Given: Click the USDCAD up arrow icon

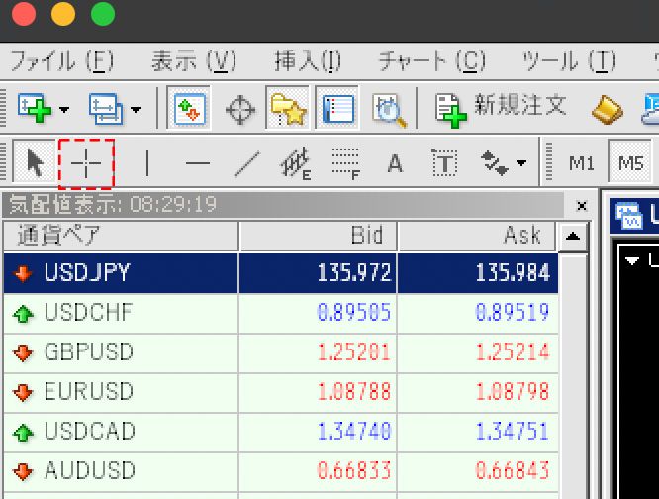Looking at the screenshot, I should click(x=23, y=432).
